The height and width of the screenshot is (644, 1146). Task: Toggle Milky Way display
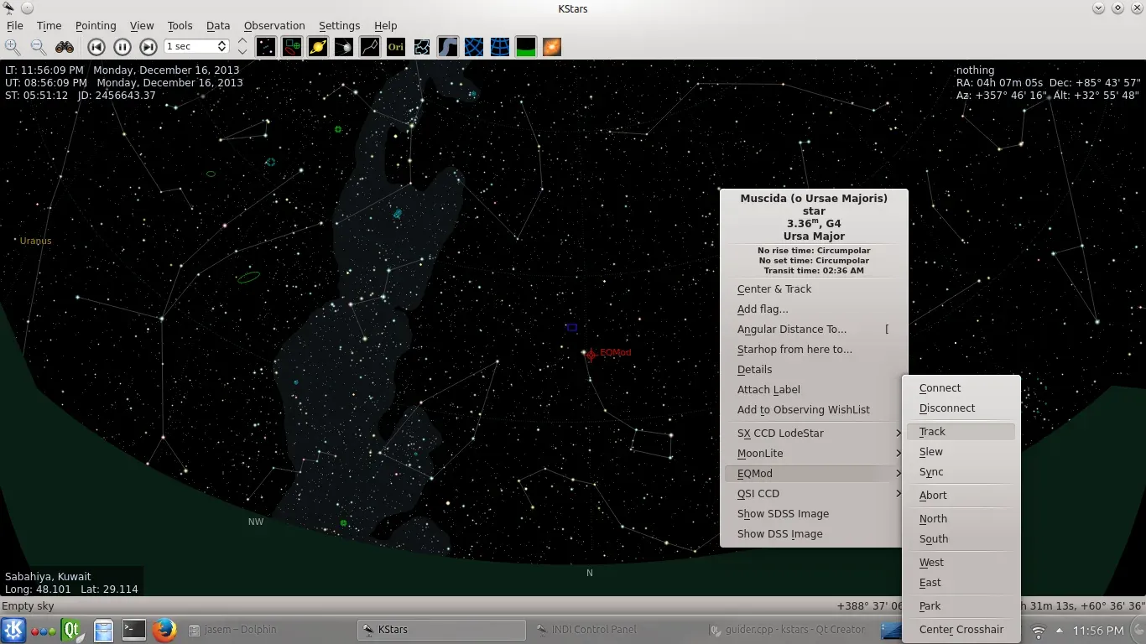448,47
